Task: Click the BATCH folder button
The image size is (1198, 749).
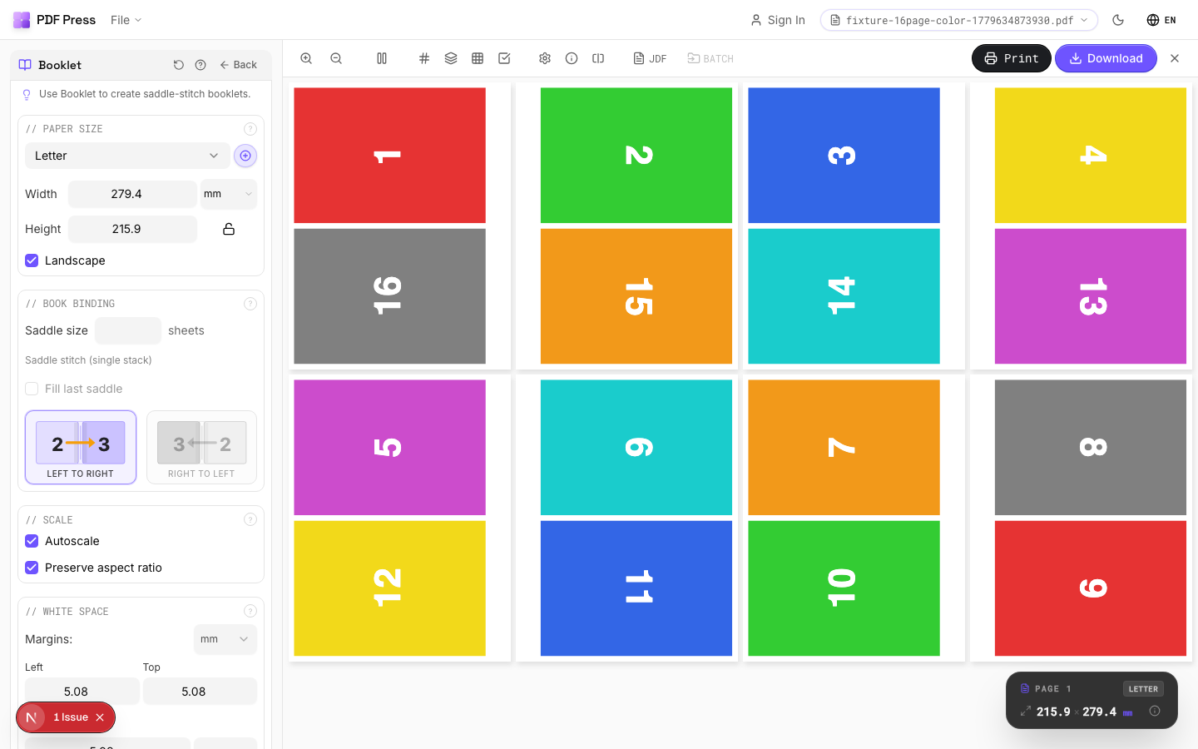Action: [710, 58]
